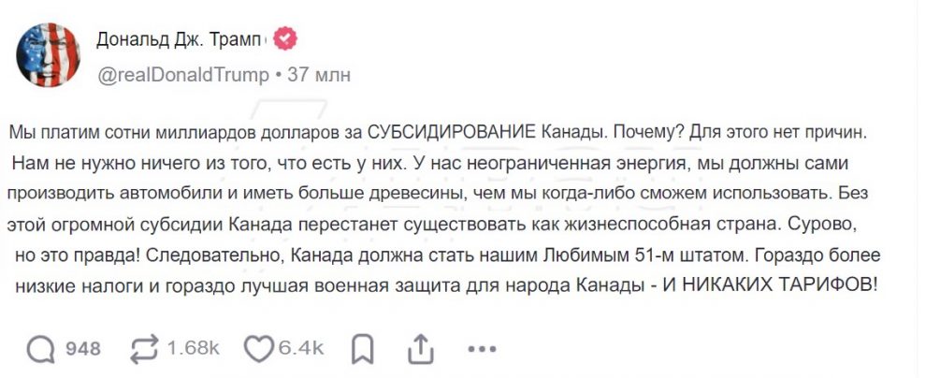This screenshot has width=940, height=378.
Task: Click the verified checkmark badge
Action: coord(284,40)
